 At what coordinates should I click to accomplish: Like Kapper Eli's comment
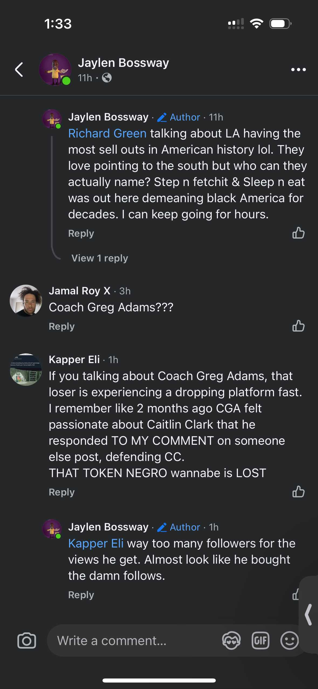tap(298, 492)
